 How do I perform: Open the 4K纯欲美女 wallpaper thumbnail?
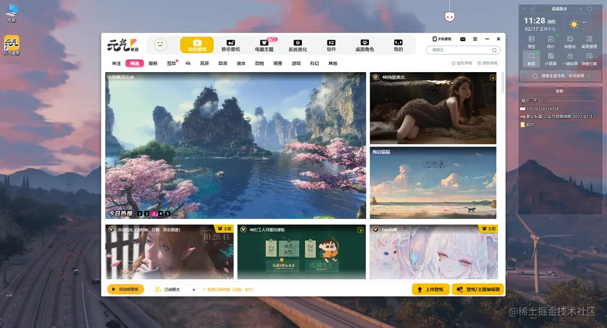coord(432,108)
